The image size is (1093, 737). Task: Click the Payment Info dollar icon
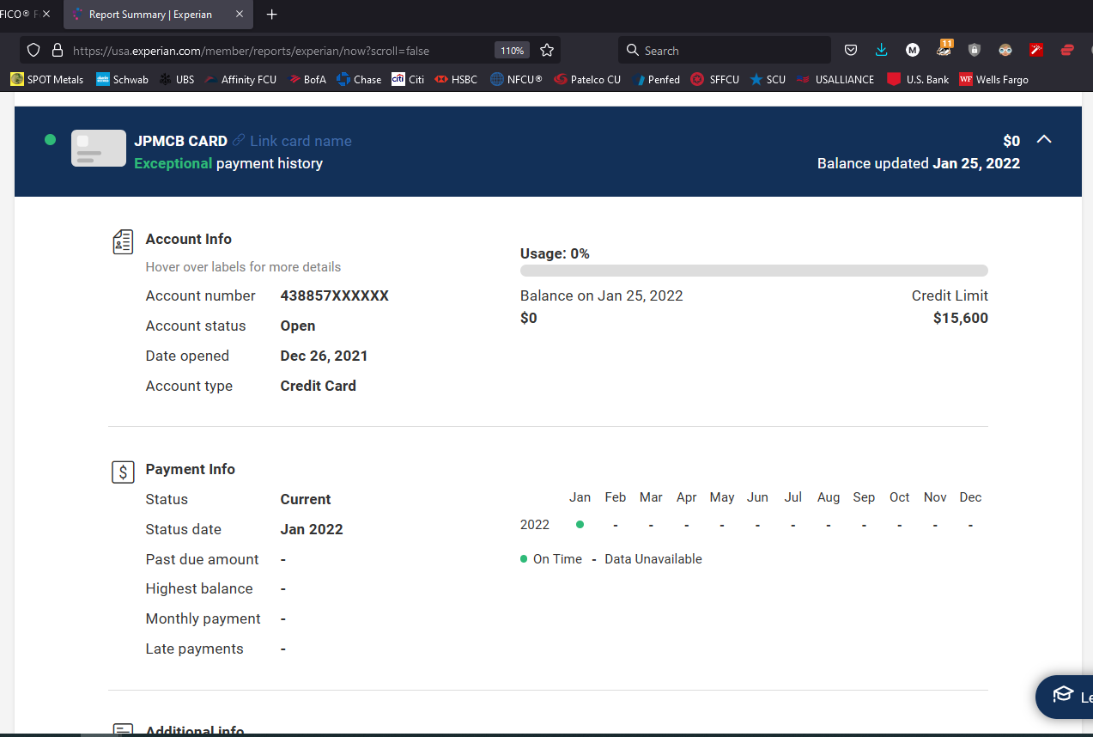coord(123,472)
